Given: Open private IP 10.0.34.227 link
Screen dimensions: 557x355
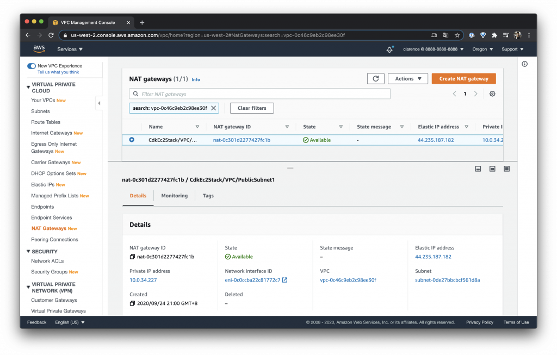Looking at the screenshot, I should [143, 280].
